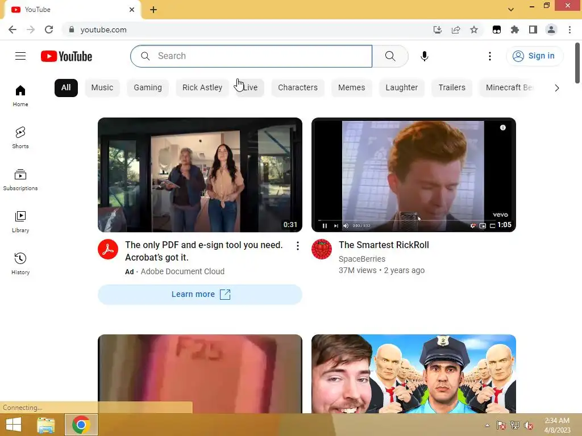582x436 pixels.
Task: Click the network tray icon
Action: (x=515, y=425)
